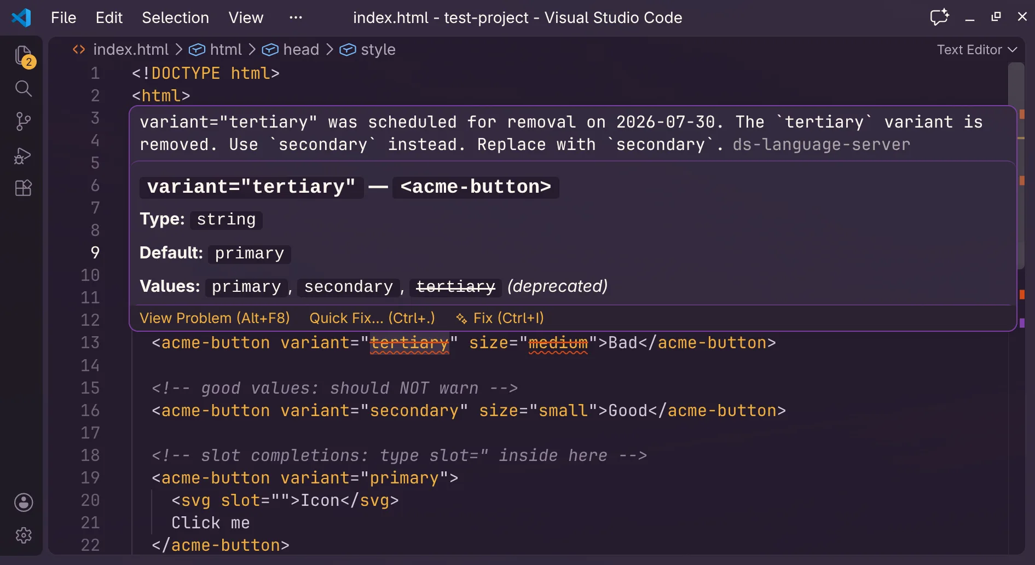Viewport: 1035px width, 565px height.
Task: Click 'ds-language-server' source label in hover
Action: 822,145
